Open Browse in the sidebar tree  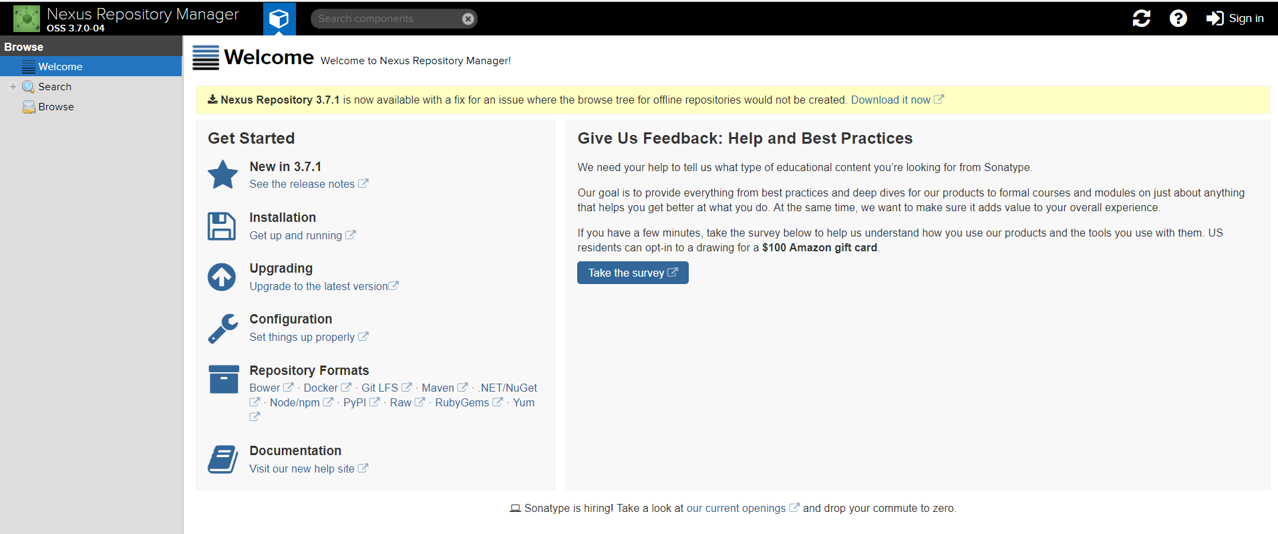pyautogui.click(x=56, y=107)
